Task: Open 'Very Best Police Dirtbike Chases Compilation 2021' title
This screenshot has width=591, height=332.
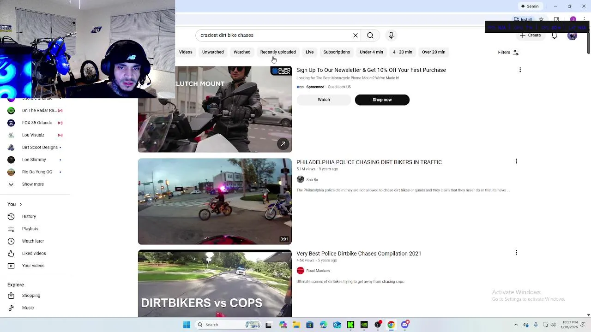Action: (x=359, y=254)
